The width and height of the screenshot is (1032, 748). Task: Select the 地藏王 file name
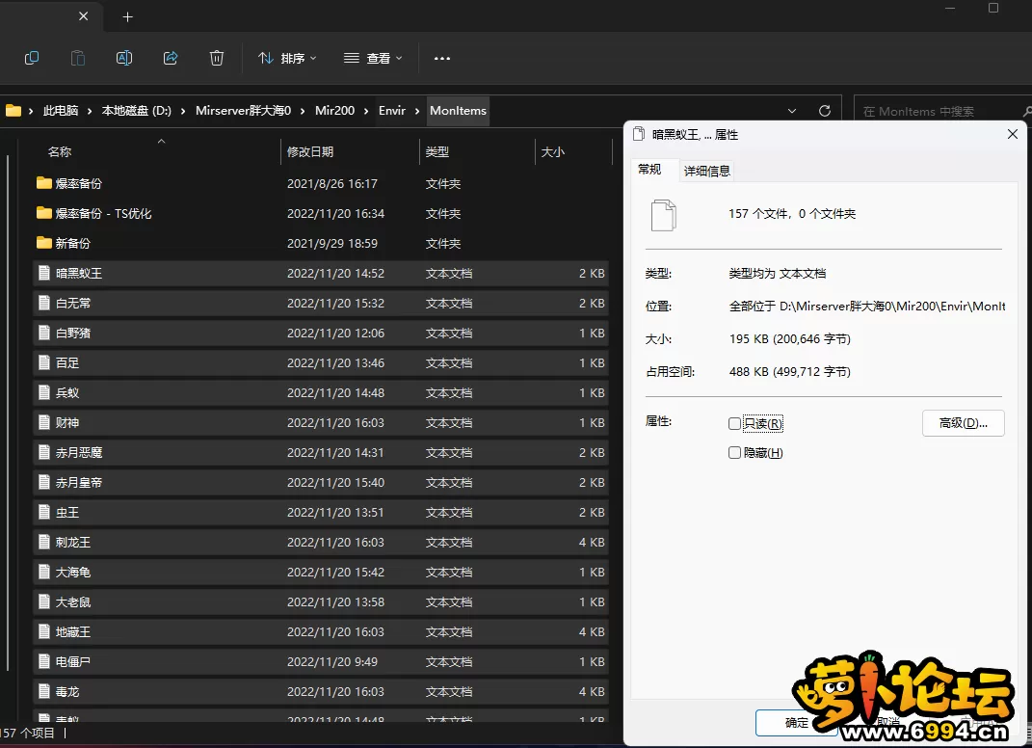tap(73, 632)
